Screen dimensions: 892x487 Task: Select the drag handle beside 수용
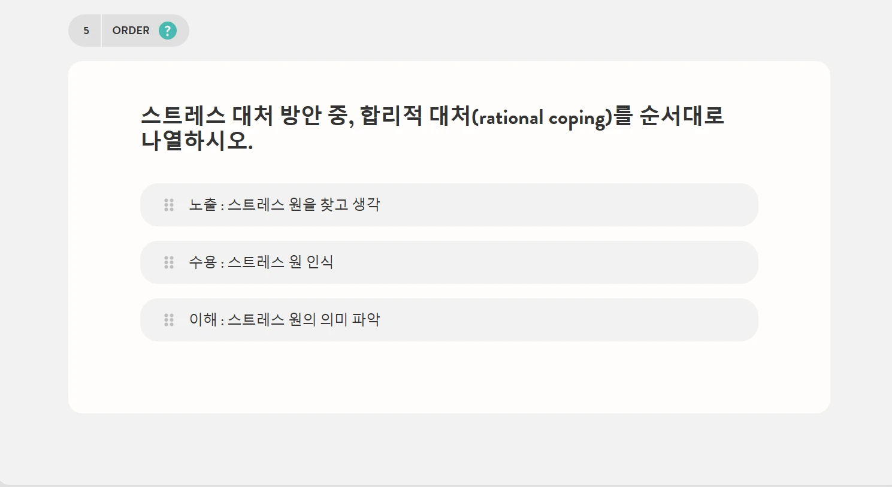[x=169, y=262]
